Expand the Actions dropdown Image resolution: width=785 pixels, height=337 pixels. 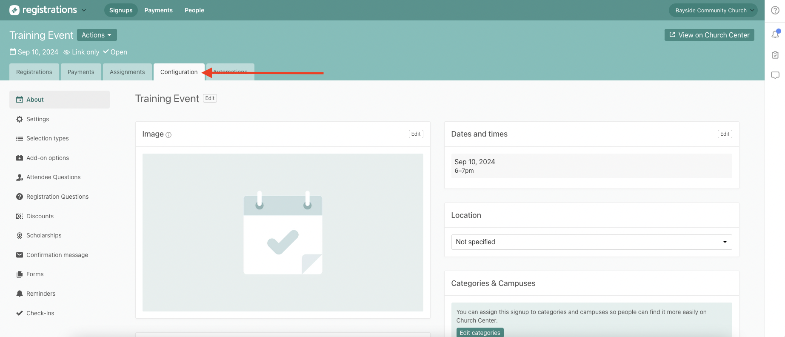coord(97,35)
